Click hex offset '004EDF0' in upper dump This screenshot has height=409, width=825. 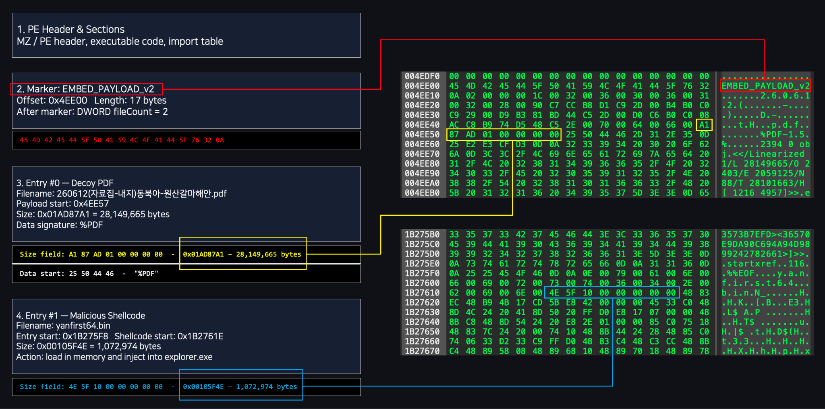point(422,76)
